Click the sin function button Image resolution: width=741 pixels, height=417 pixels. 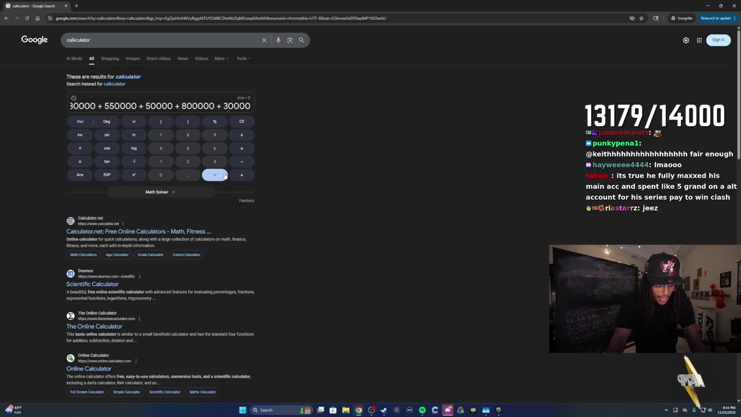coord(107,135)
